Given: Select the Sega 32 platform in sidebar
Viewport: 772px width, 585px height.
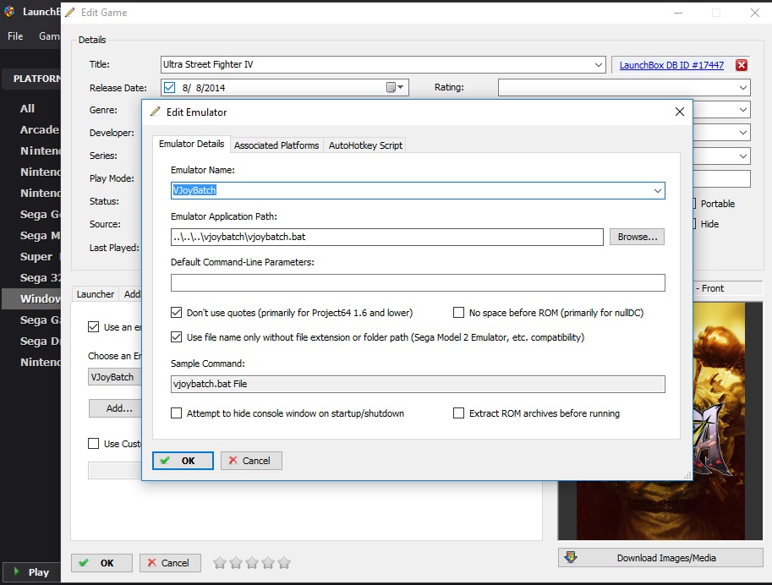Looking at the screenshot, I should pos(40,278).
